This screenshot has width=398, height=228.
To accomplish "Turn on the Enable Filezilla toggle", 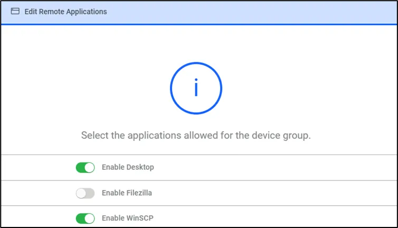I will pos(86,193).
